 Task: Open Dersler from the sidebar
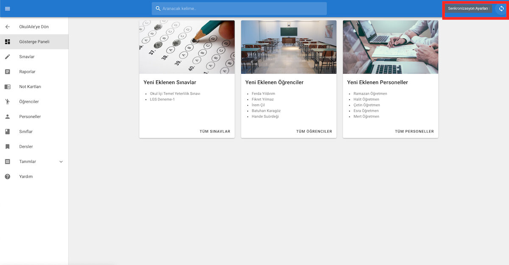[34, 146]
